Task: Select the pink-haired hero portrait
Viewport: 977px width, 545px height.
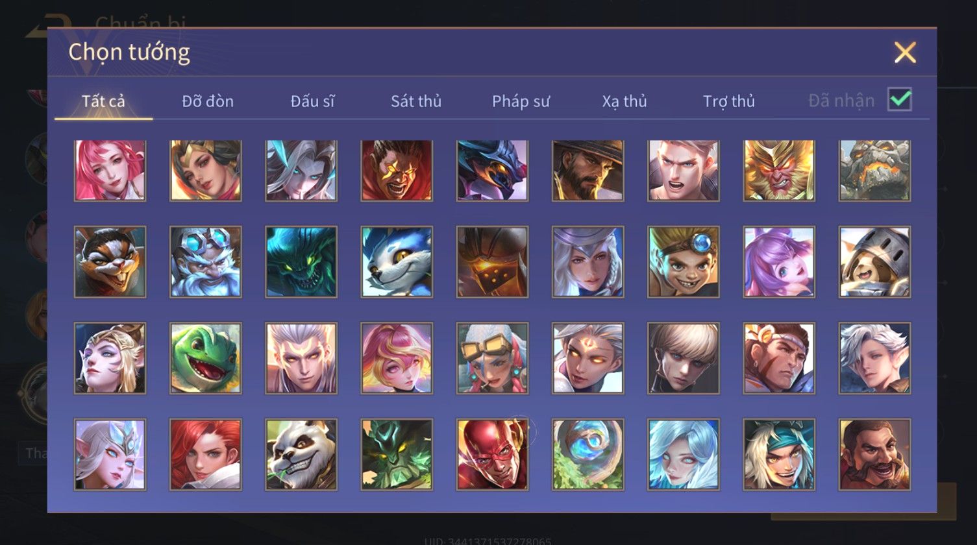Action: (x=110, y=171)
